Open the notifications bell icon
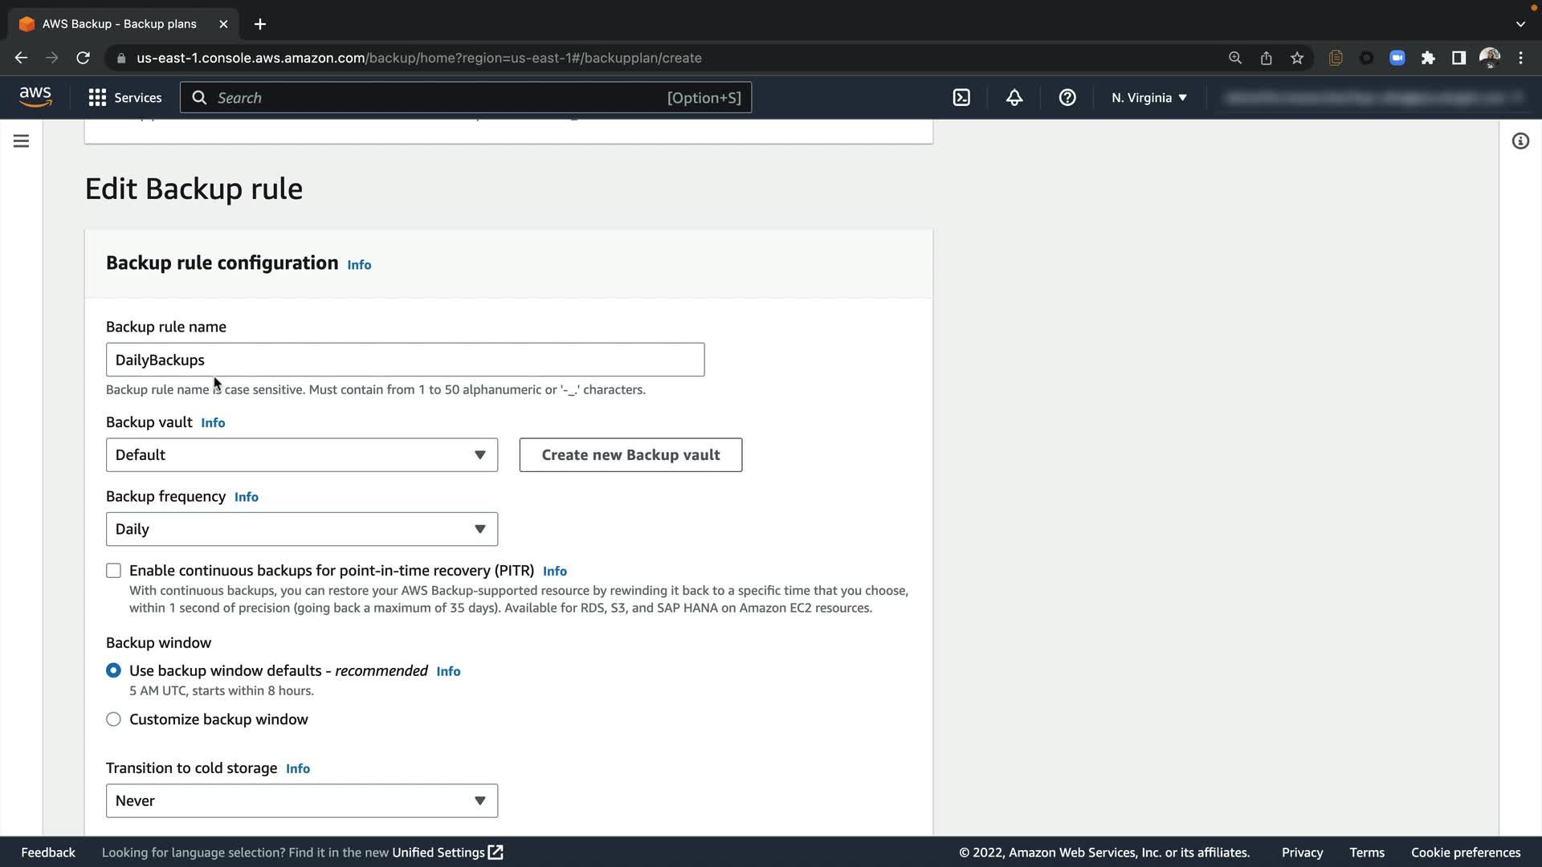 (x=1014, y=97)
